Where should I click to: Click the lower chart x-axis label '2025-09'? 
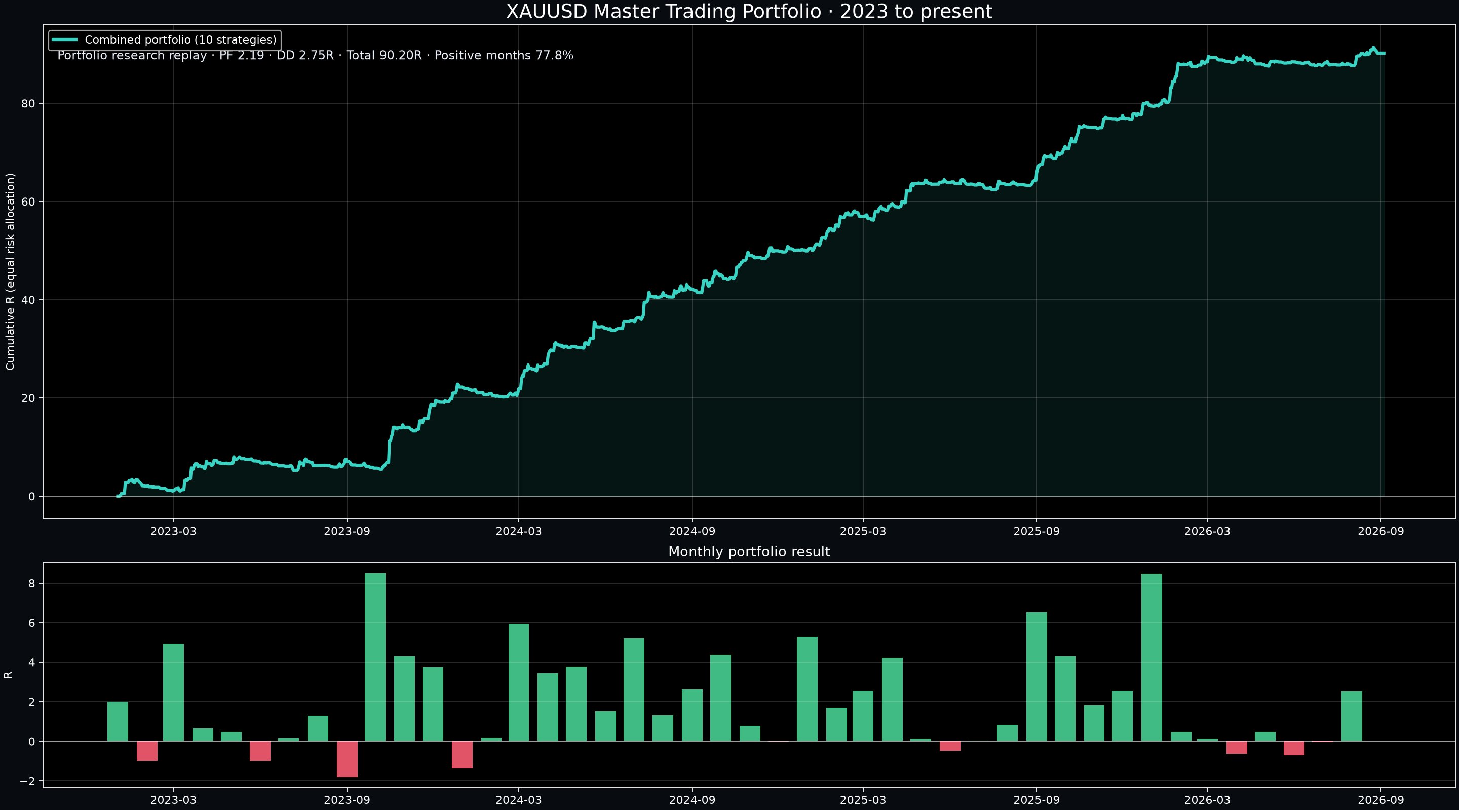(x=1036, y=800)
